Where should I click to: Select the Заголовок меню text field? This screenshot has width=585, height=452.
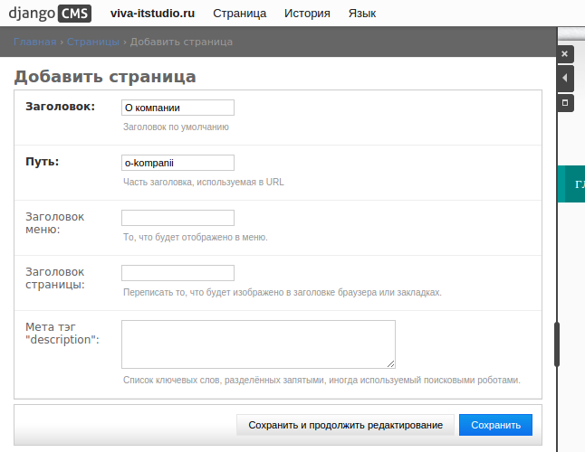pos(177,218)
